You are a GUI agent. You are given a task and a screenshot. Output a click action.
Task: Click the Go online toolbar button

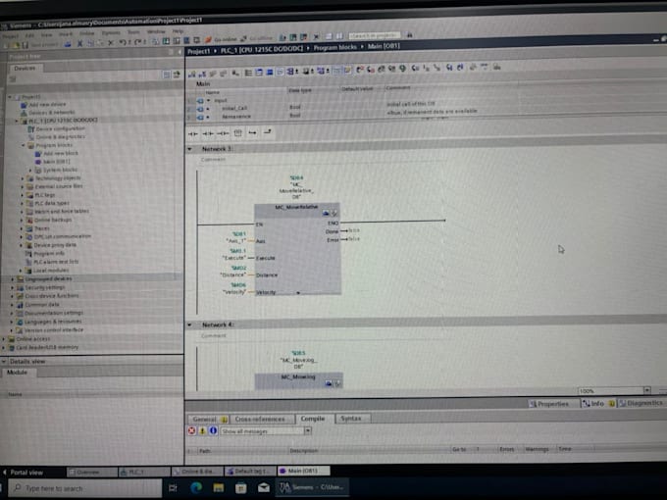coord(222,39)
